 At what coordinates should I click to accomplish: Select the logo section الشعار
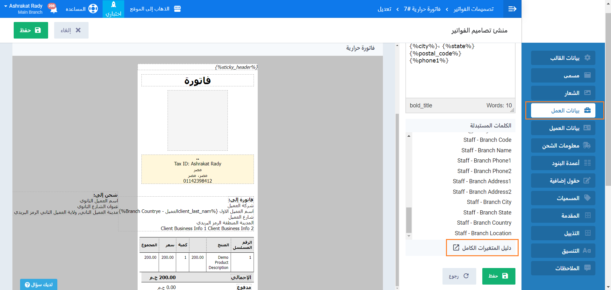pos(563,93)
